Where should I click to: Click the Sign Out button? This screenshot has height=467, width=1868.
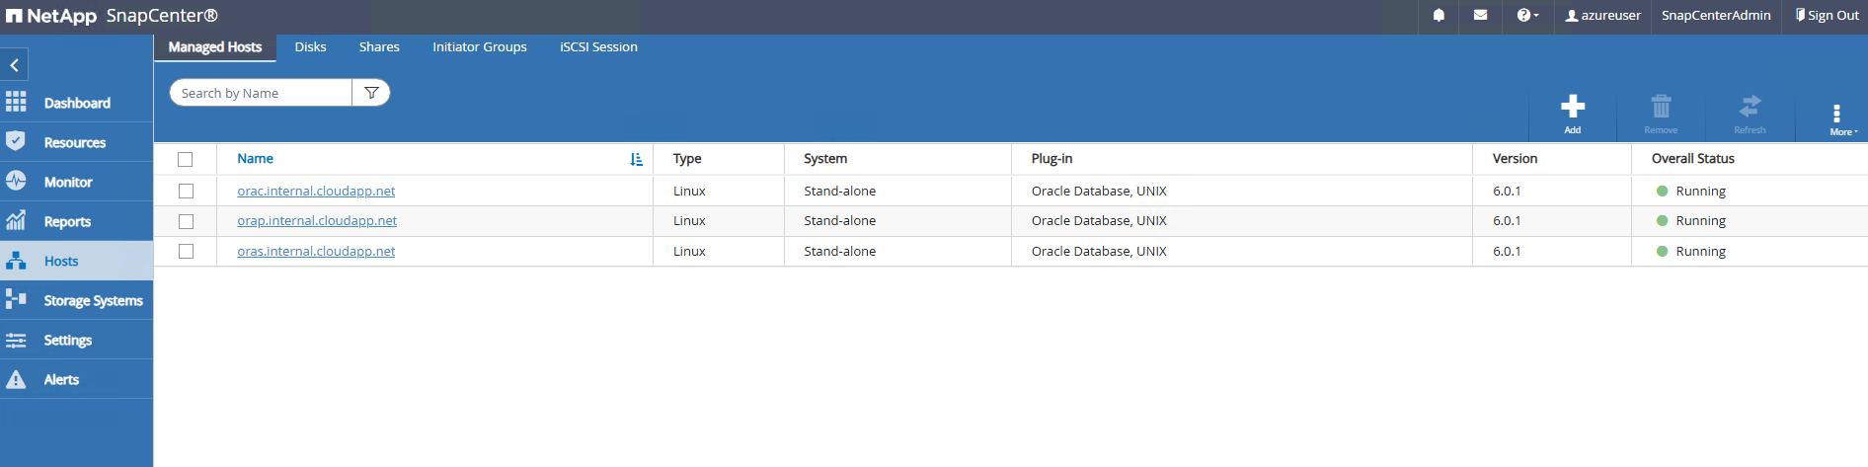(1827, 16)
